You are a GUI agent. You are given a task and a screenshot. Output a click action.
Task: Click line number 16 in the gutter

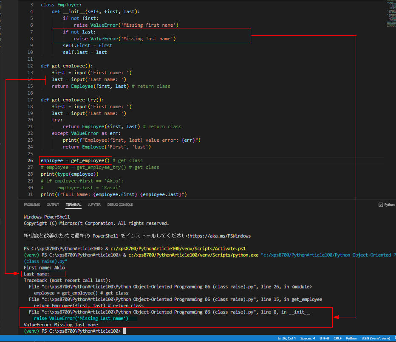30,93
